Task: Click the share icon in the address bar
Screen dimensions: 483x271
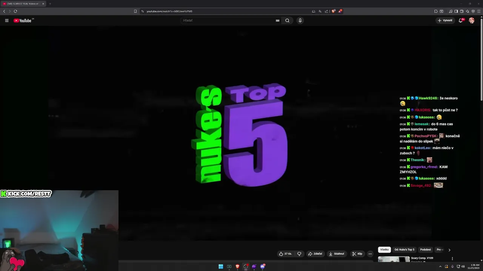Action: (326, 11)
